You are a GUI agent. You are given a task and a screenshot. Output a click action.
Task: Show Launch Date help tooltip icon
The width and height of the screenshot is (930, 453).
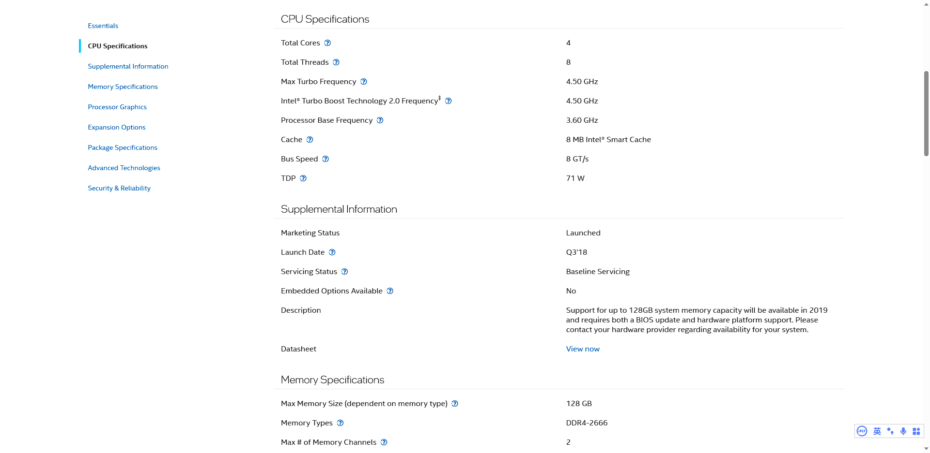332,252
